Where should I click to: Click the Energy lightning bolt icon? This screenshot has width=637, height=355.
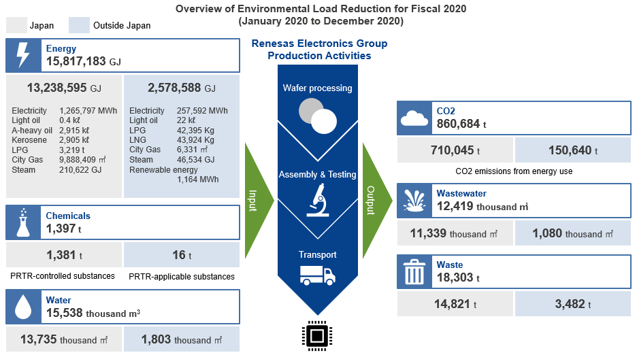(x=23, y=55)
